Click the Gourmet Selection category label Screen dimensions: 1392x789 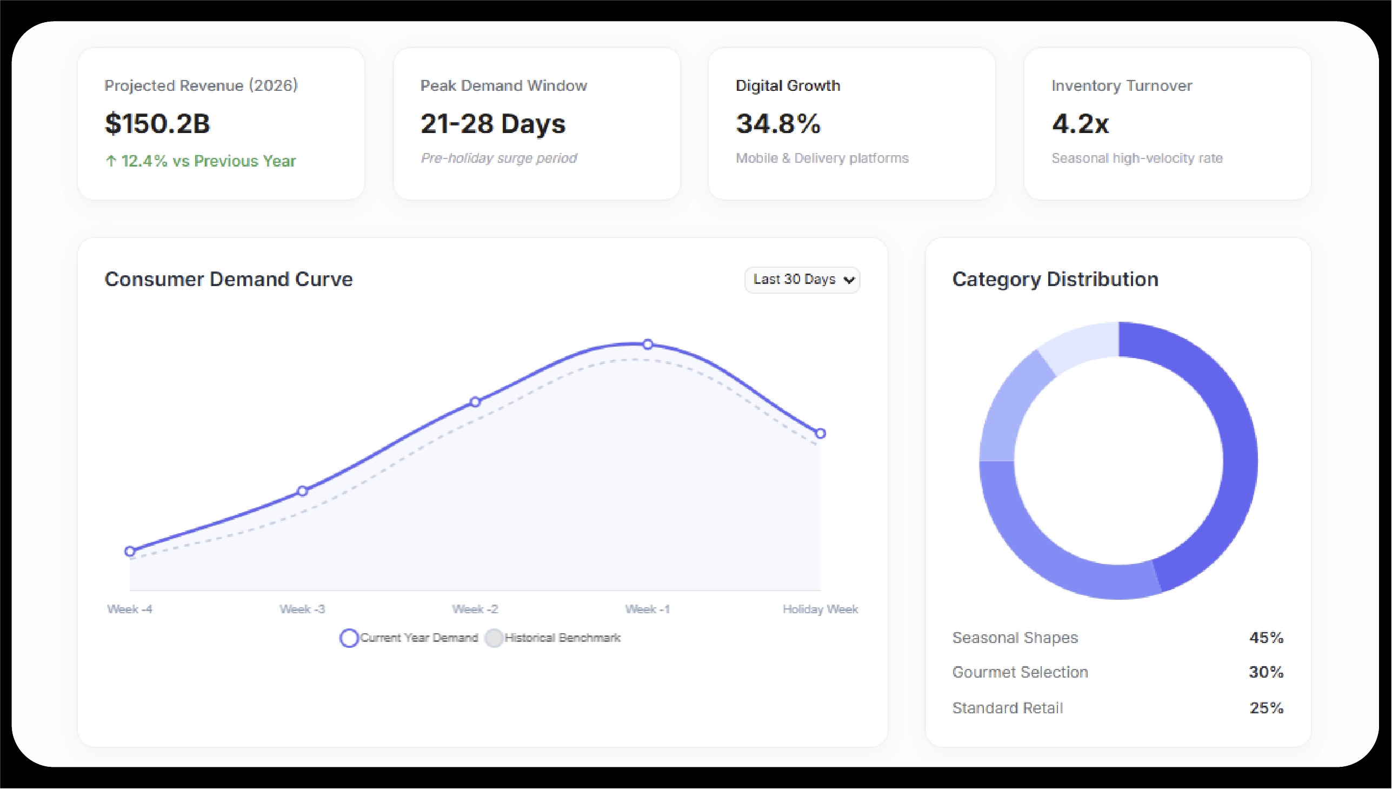pyautogui.click(x=1020, y=672)
